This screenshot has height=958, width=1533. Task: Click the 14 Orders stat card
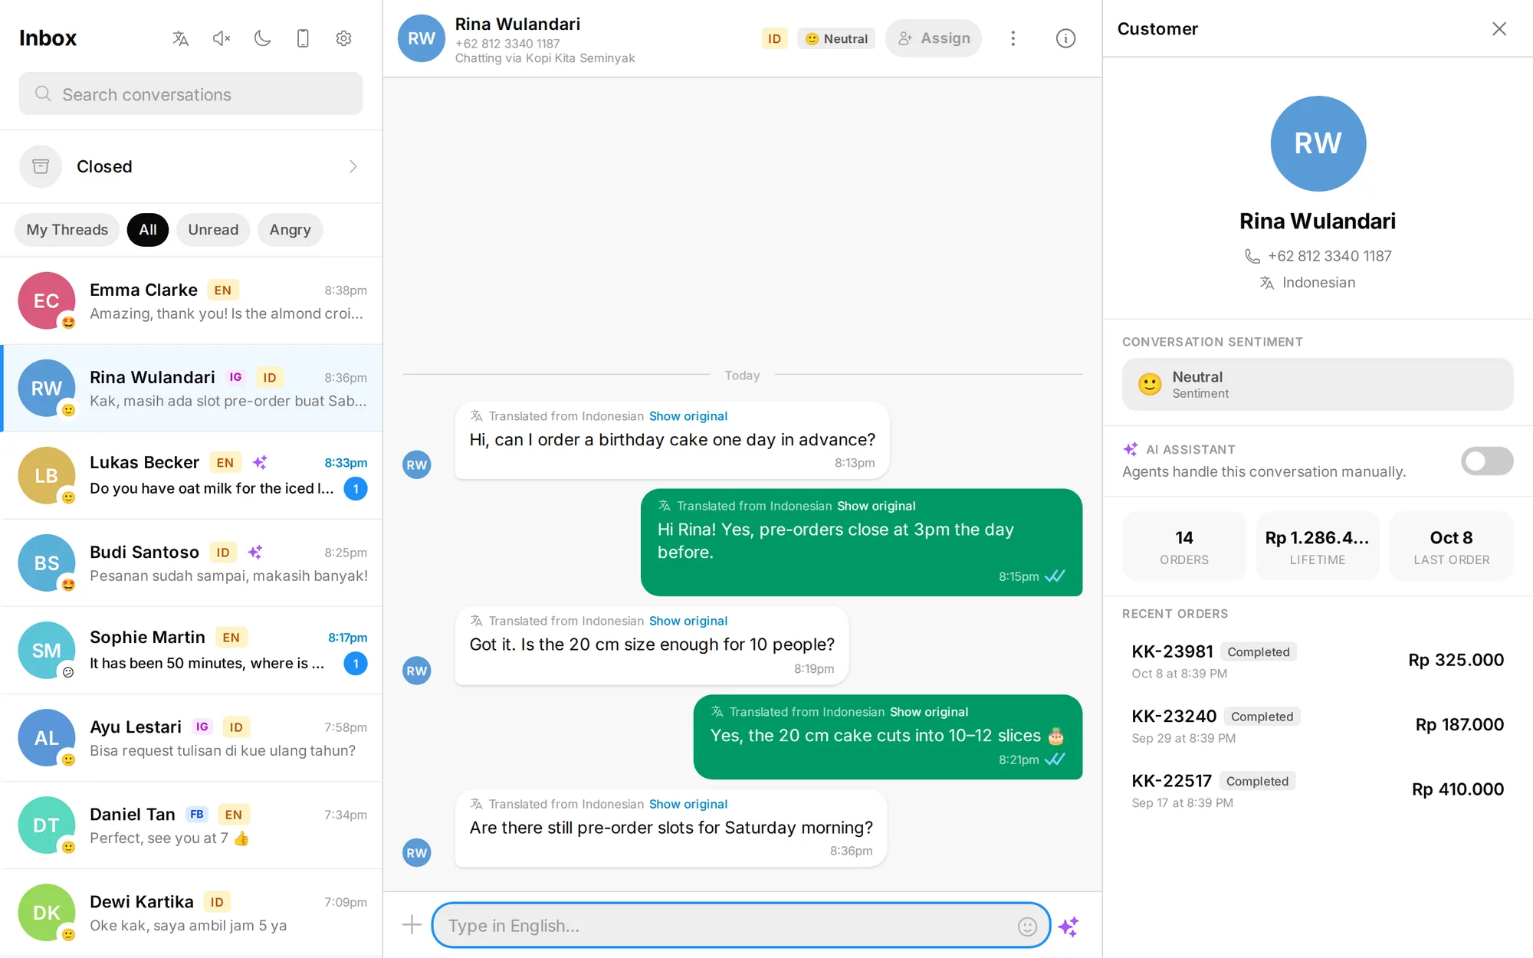[1183, 546]
